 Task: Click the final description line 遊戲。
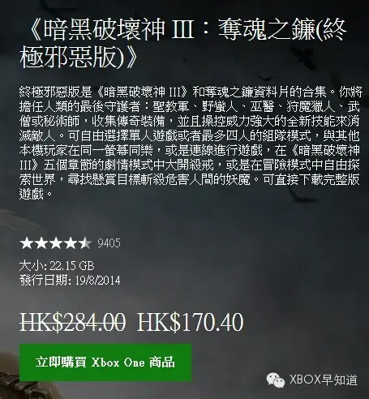36,194
